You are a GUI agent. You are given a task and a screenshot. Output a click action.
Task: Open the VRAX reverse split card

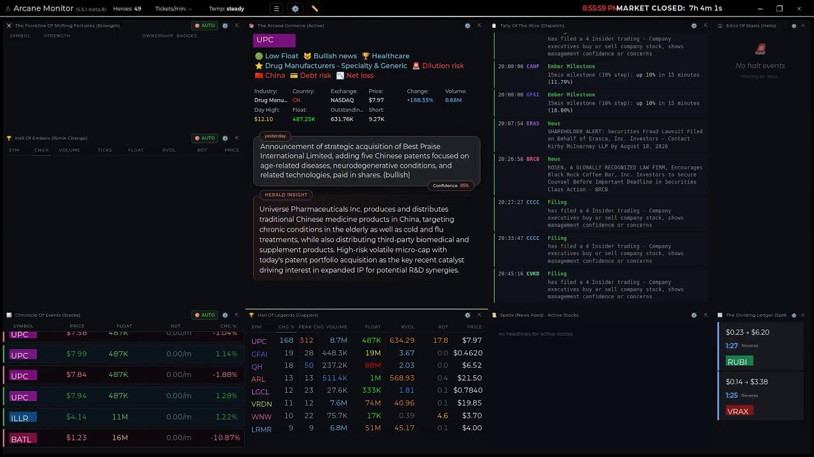(x=761, y=397)
